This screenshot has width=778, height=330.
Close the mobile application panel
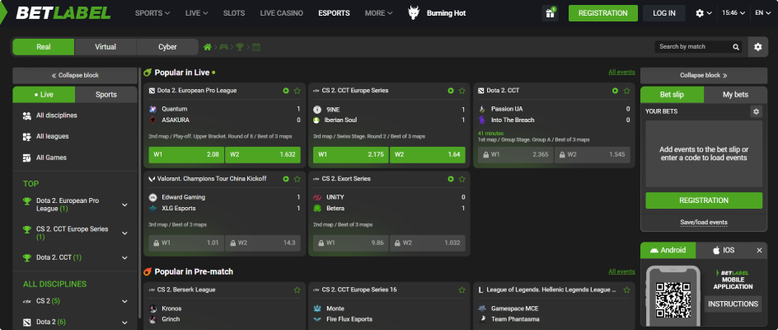pos(759,251)
